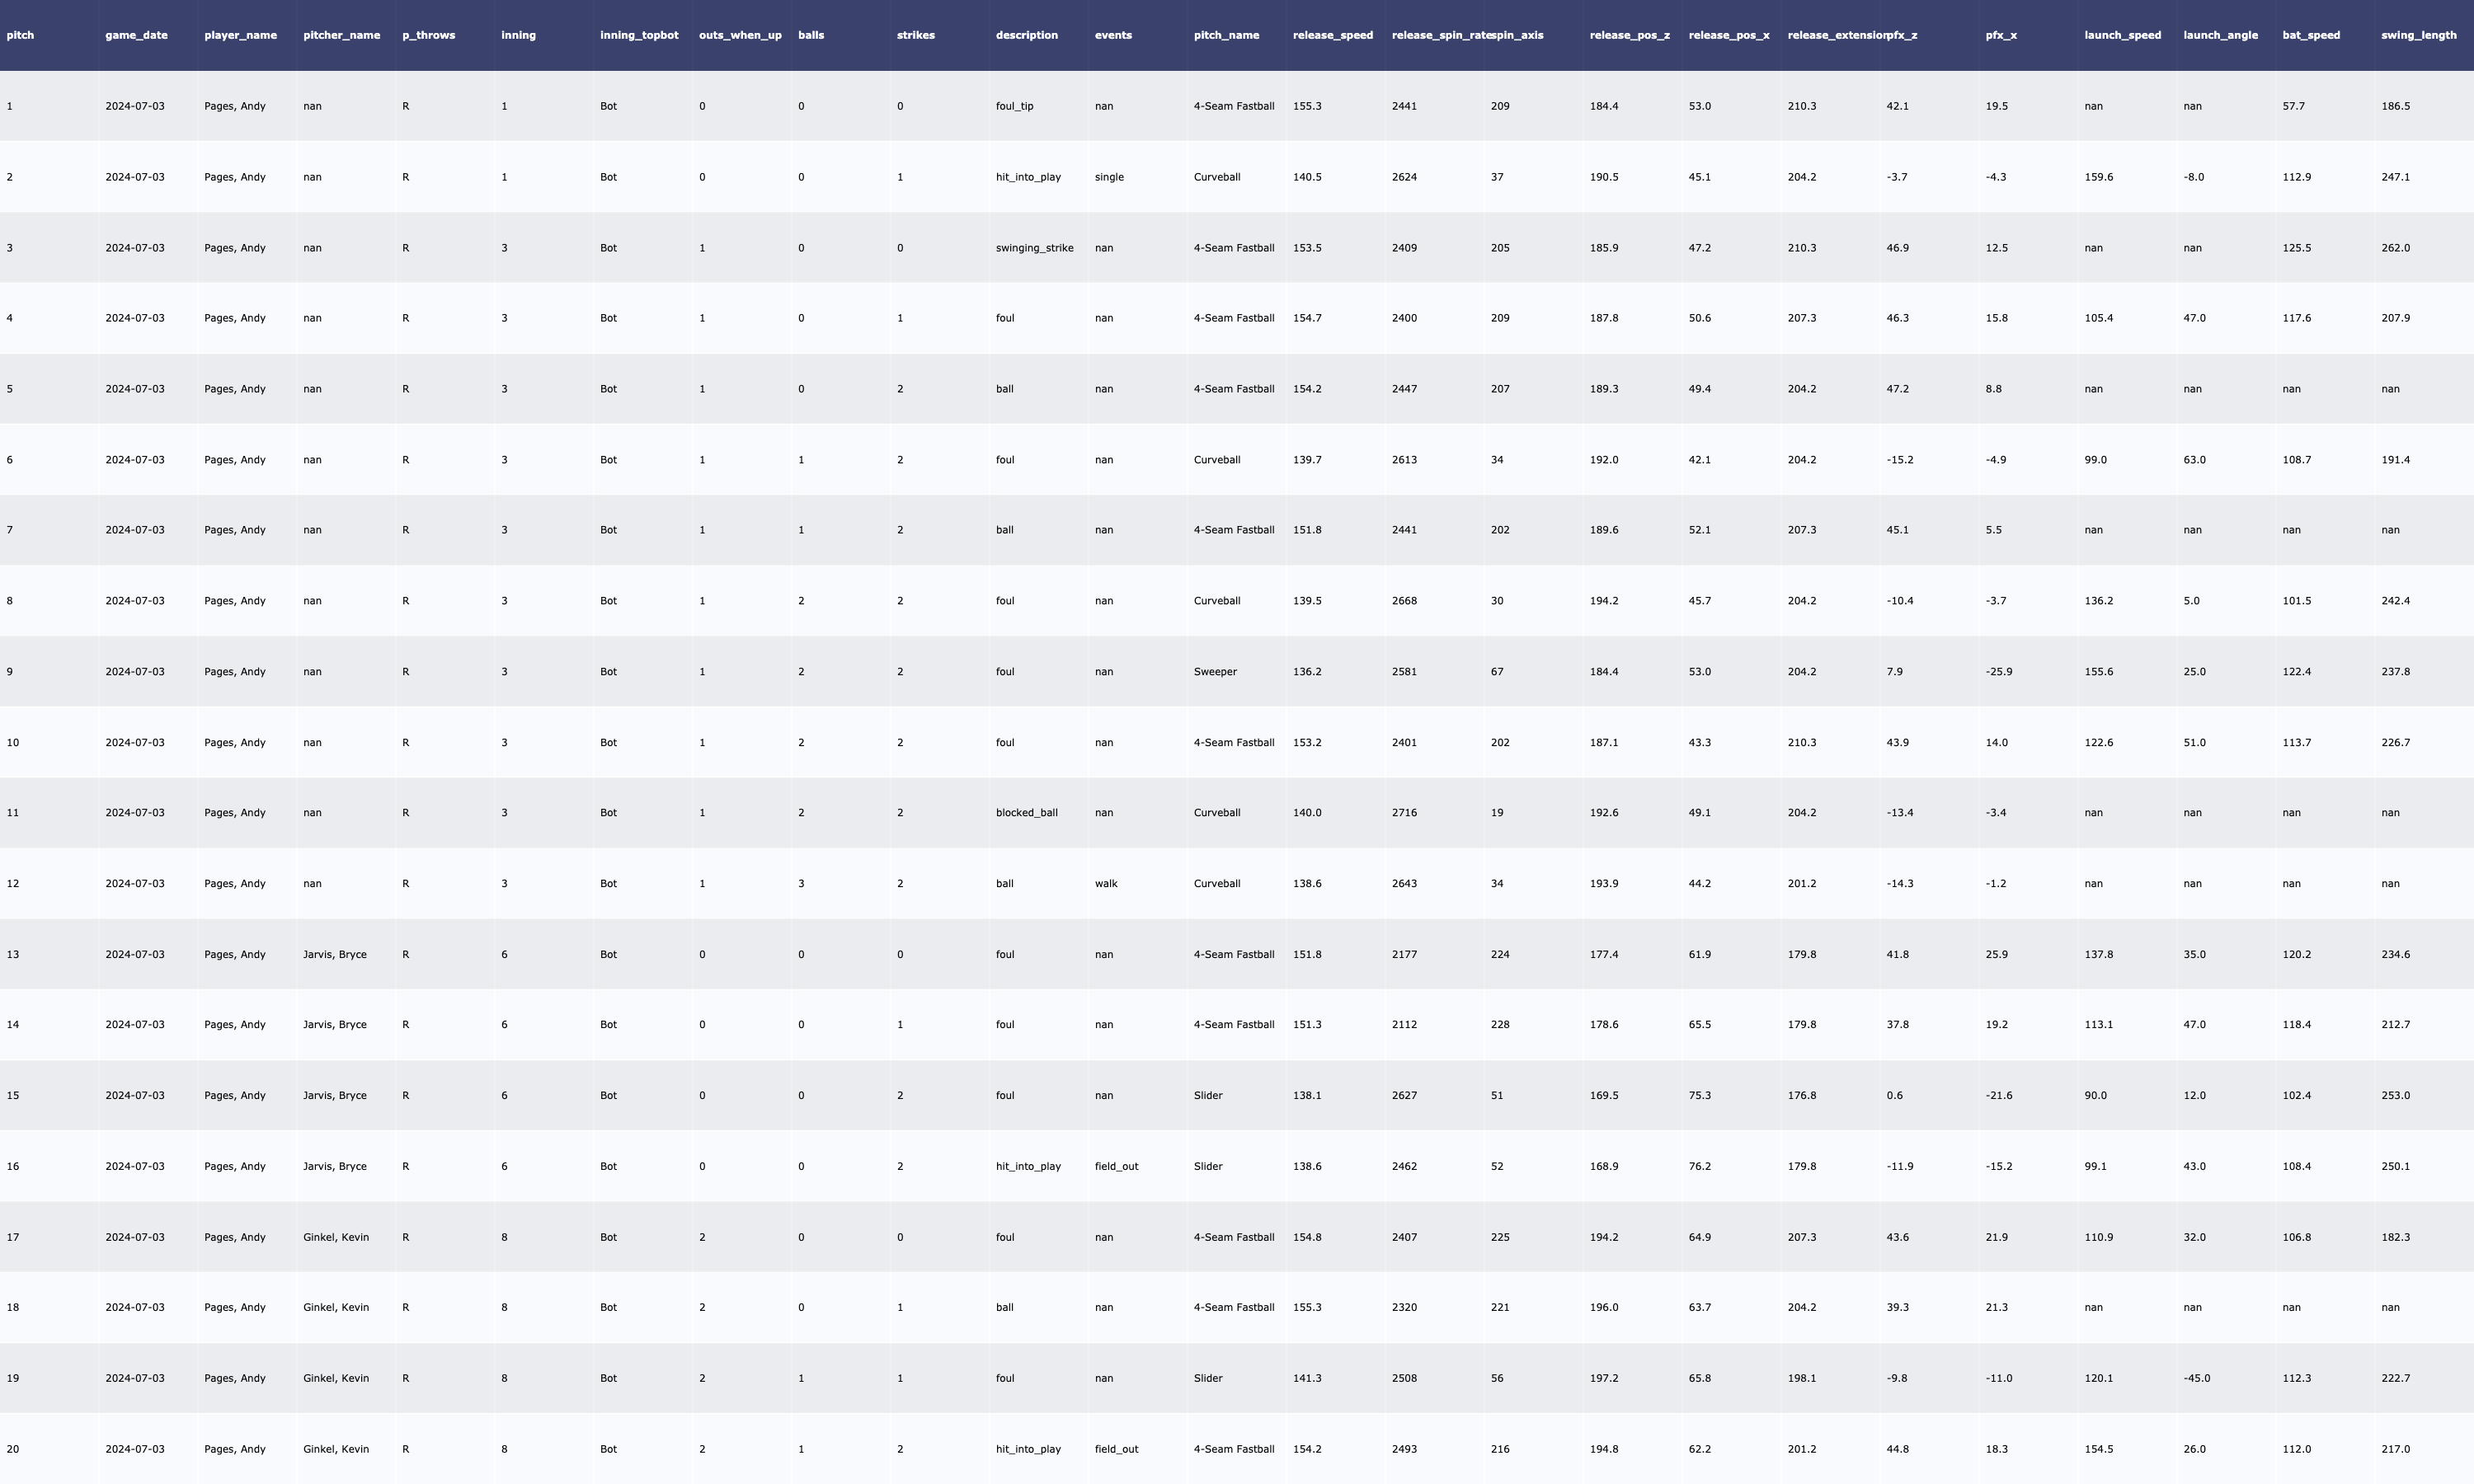Viewport: 2474px width, 1484px height.
Task: Click the pitch_name column header
Action: pos(1226,35)
